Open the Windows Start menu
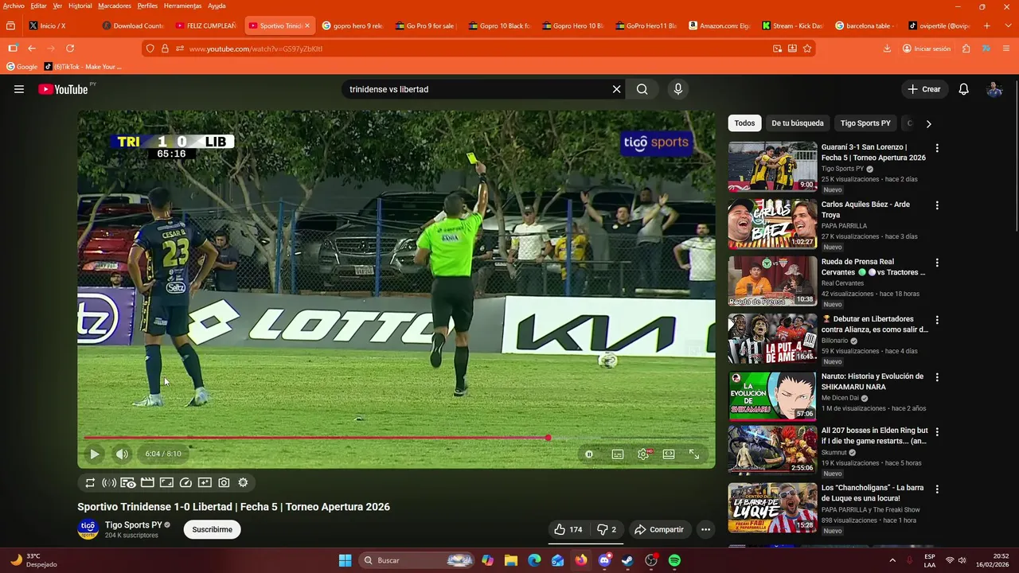The image size is (1019, 573). 345,560
